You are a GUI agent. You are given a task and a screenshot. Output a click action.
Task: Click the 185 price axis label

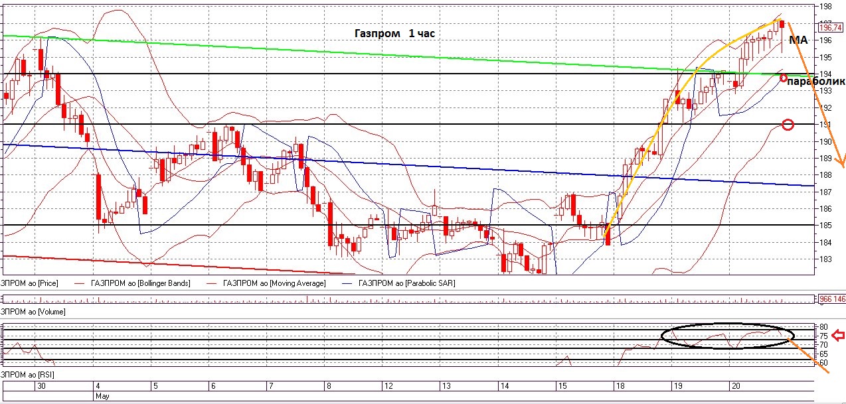(827, 226)
